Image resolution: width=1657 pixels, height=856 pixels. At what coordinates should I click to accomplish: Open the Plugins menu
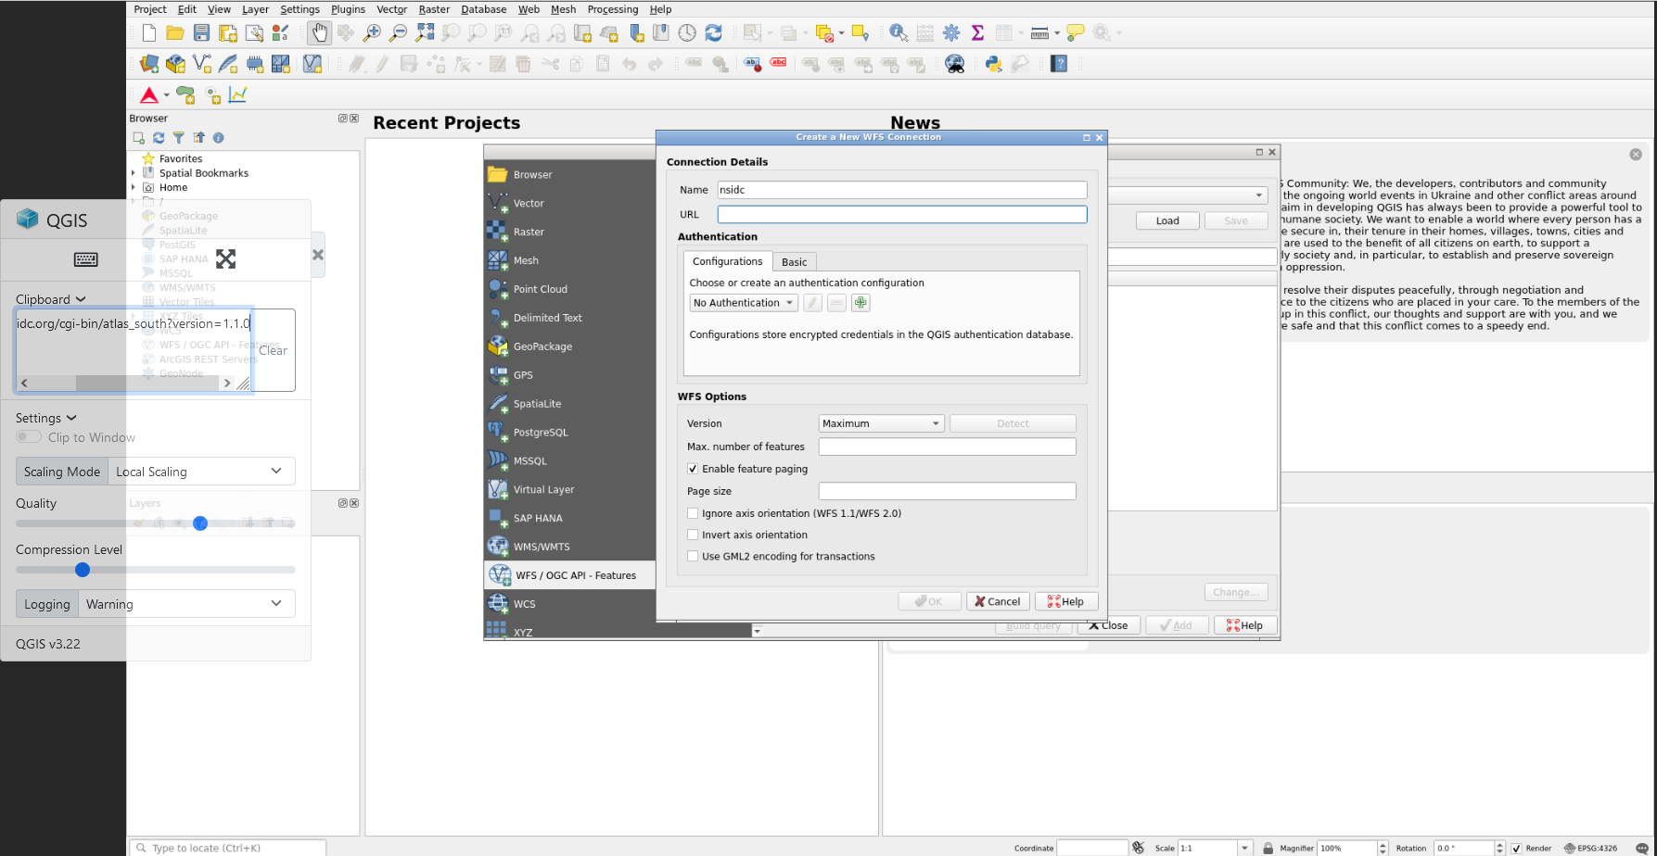(348, 9)
